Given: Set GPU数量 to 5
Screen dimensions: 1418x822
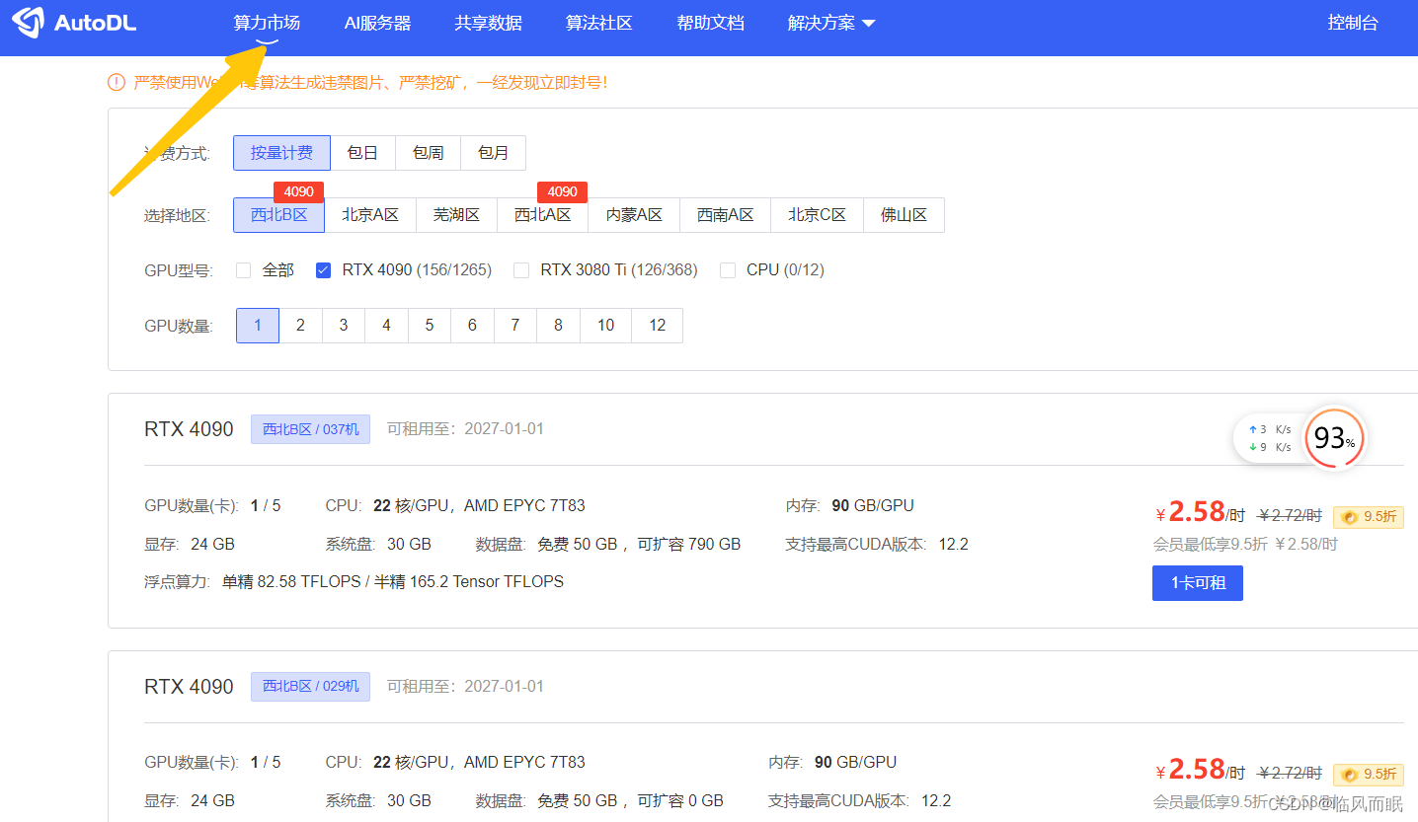Looking at the screenshot, I should 430,326.
